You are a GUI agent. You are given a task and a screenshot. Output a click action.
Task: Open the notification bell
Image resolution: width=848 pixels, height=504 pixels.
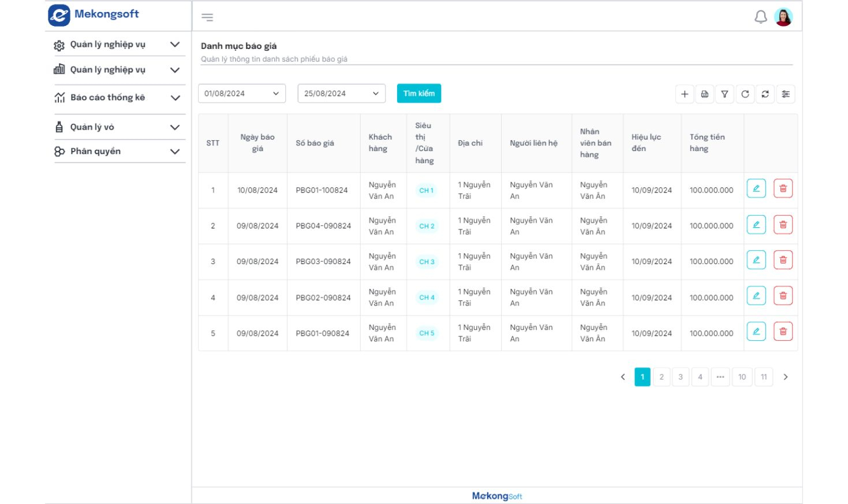(x=761, y=17)
